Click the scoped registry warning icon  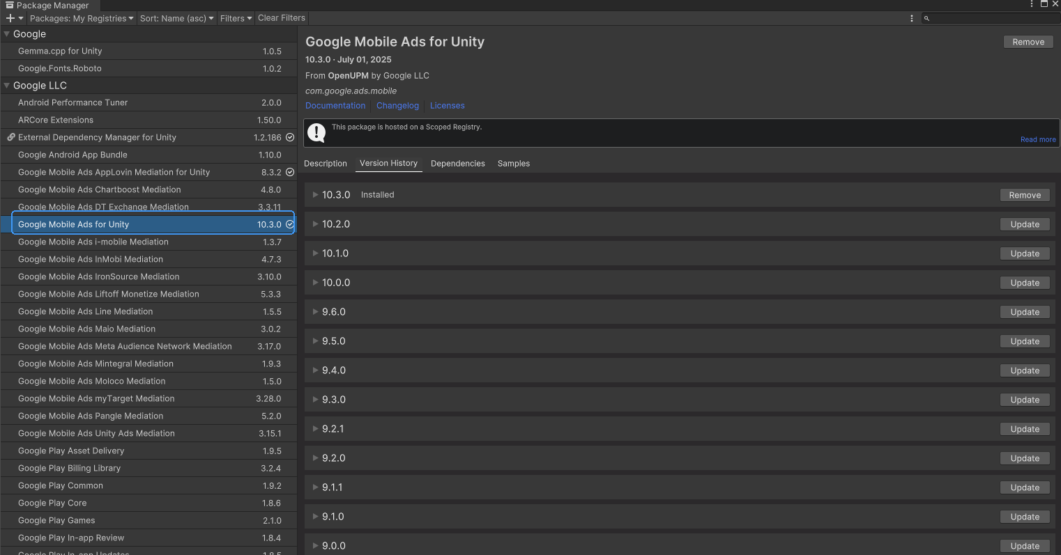tap(316, 132)
